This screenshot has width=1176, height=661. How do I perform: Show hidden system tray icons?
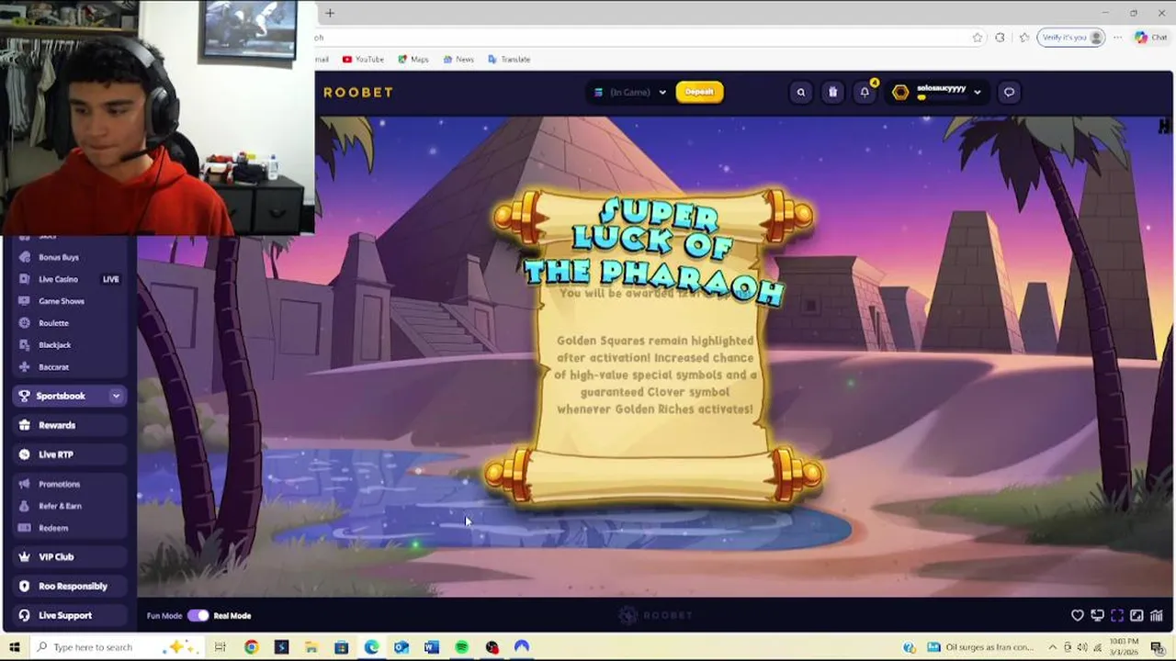click(1053, 647)
